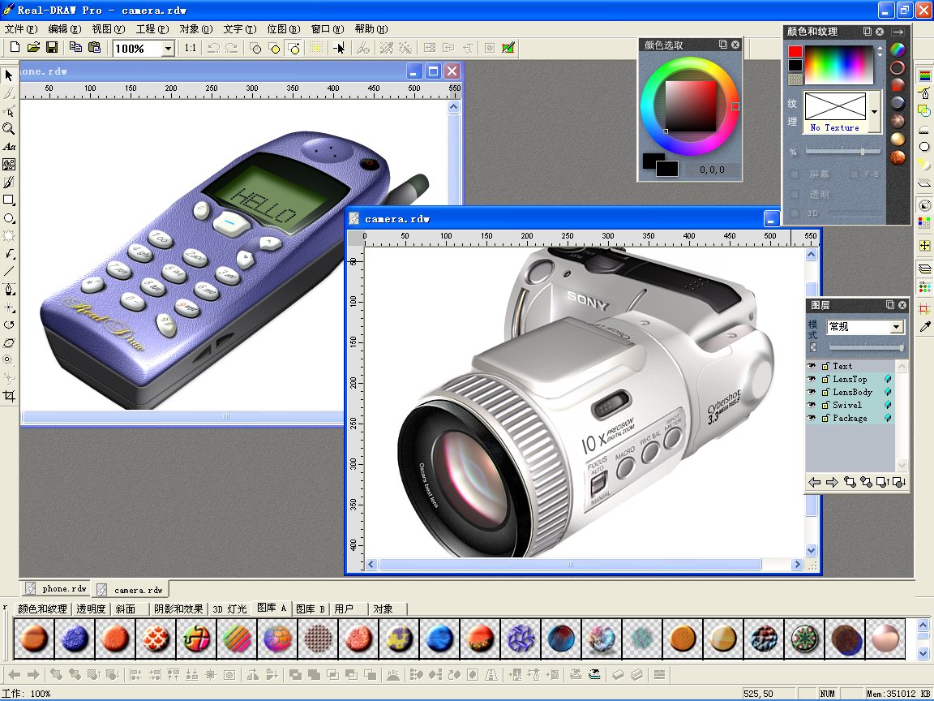
Task: Click the color spectrum stepper arrows
Action: [880, 51]
